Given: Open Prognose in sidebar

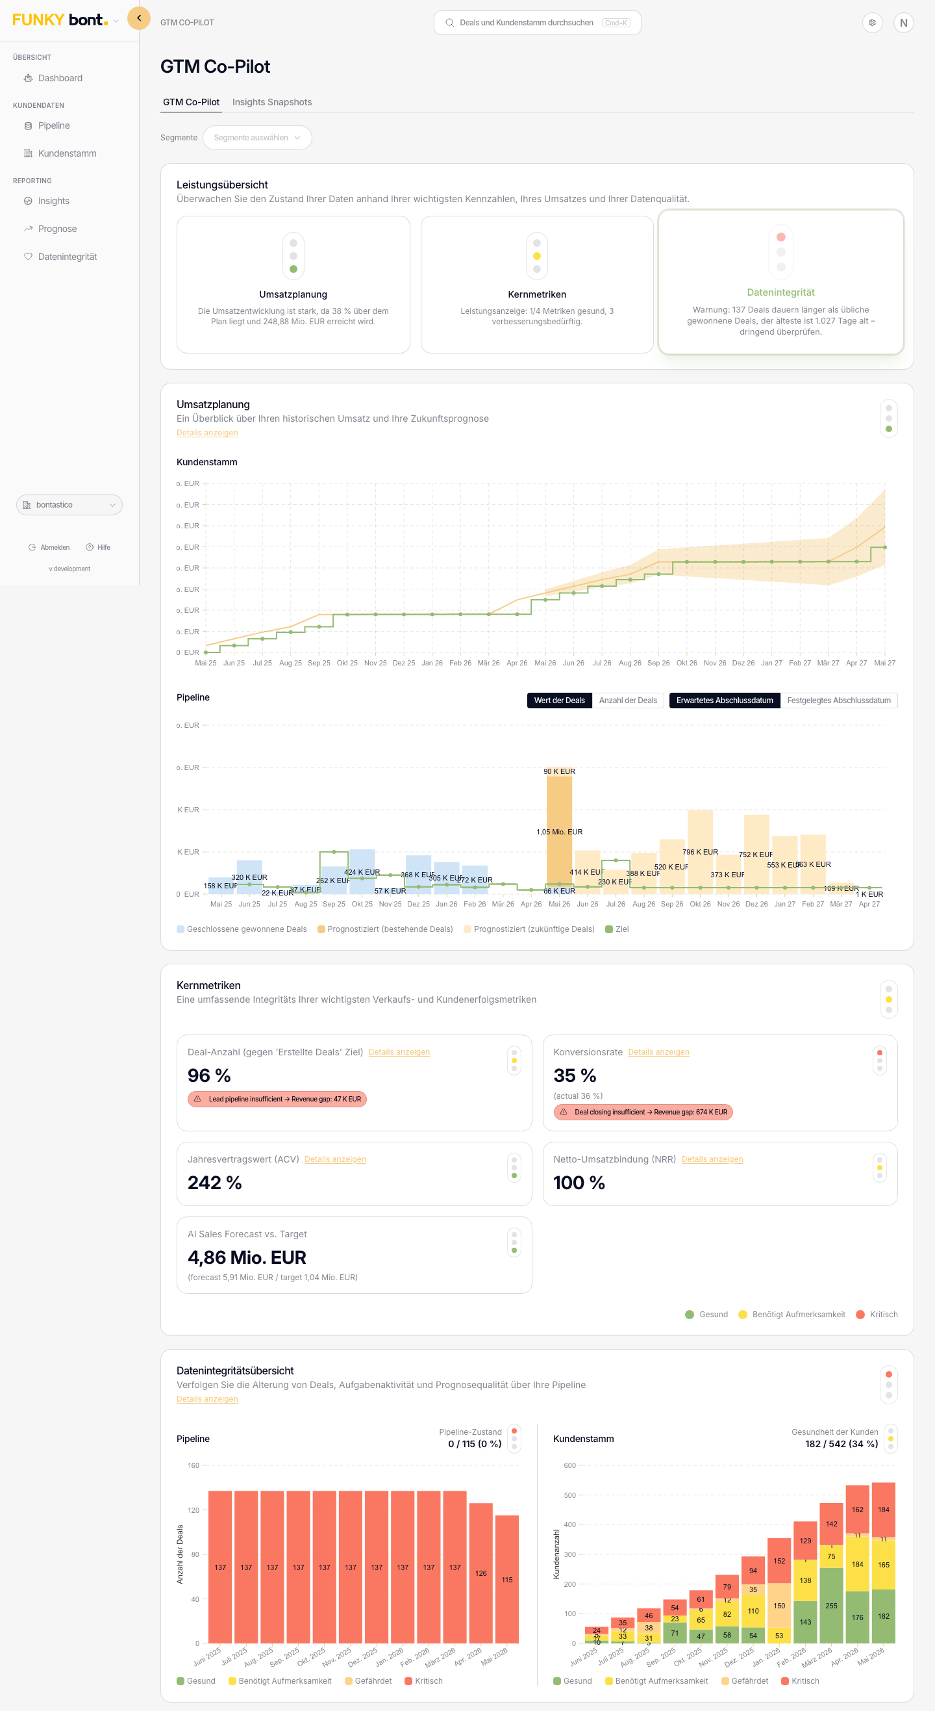Looking at the screenshot, I should tap(57, 229).
